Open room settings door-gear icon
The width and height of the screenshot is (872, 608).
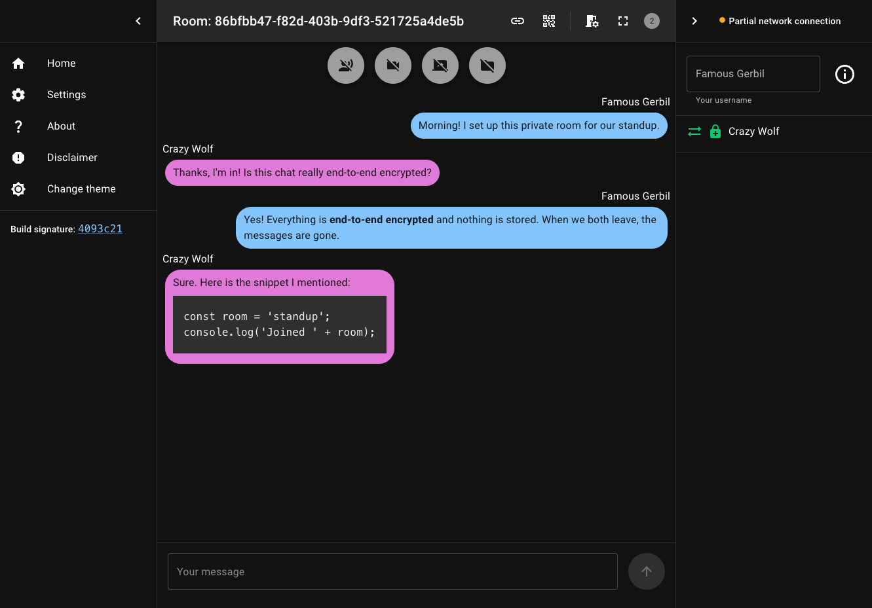point(592,21)
